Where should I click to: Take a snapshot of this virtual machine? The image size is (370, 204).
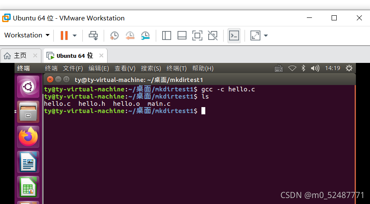click(x=114, y=36)
